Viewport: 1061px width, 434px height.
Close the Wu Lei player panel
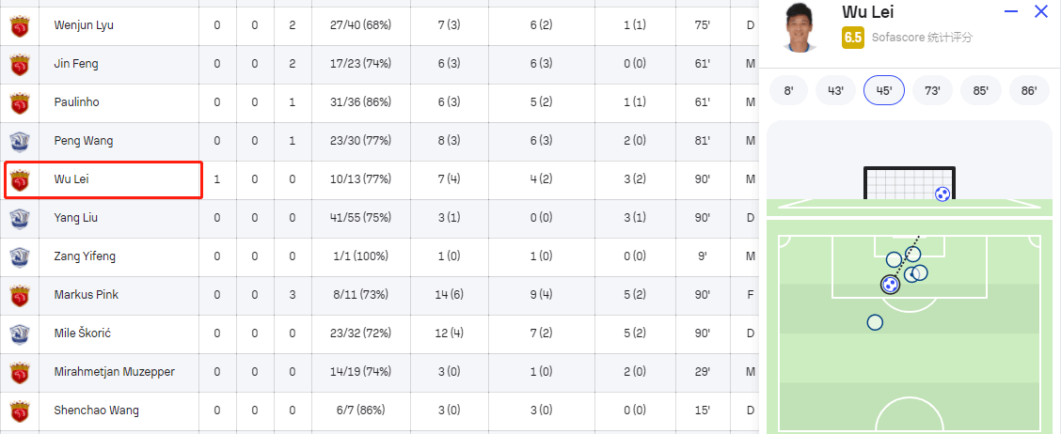[1040, 11]
